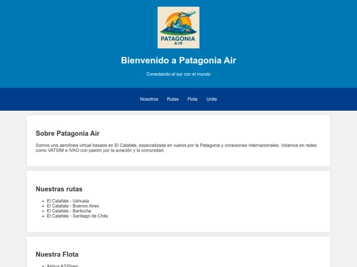Click the paragraph starting 'Somos una aerolínea virtual'

[176, 148]
